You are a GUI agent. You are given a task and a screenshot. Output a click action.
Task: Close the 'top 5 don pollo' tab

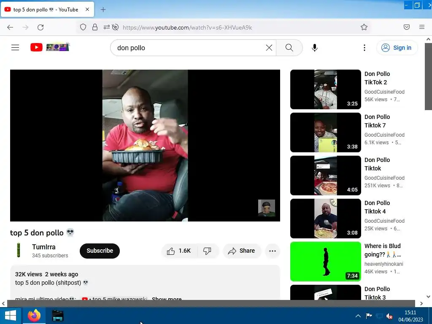[x=87, y=9]
